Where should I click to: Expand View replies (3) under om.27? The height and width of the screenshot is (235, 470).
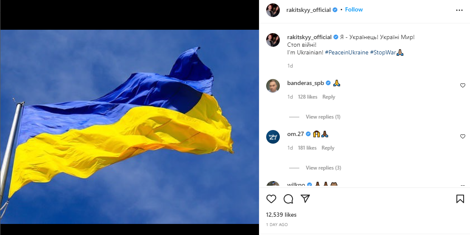323,168
